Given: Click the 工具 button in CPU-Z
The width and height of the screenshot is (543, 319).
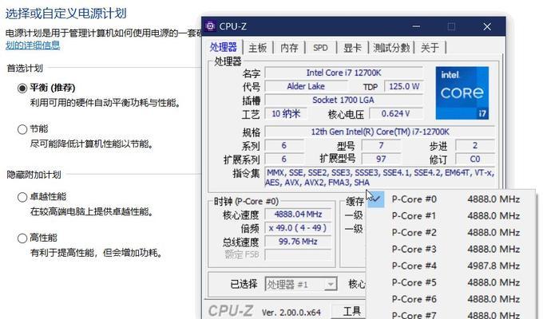Looking at the screenshot, I should coord(350,311).
